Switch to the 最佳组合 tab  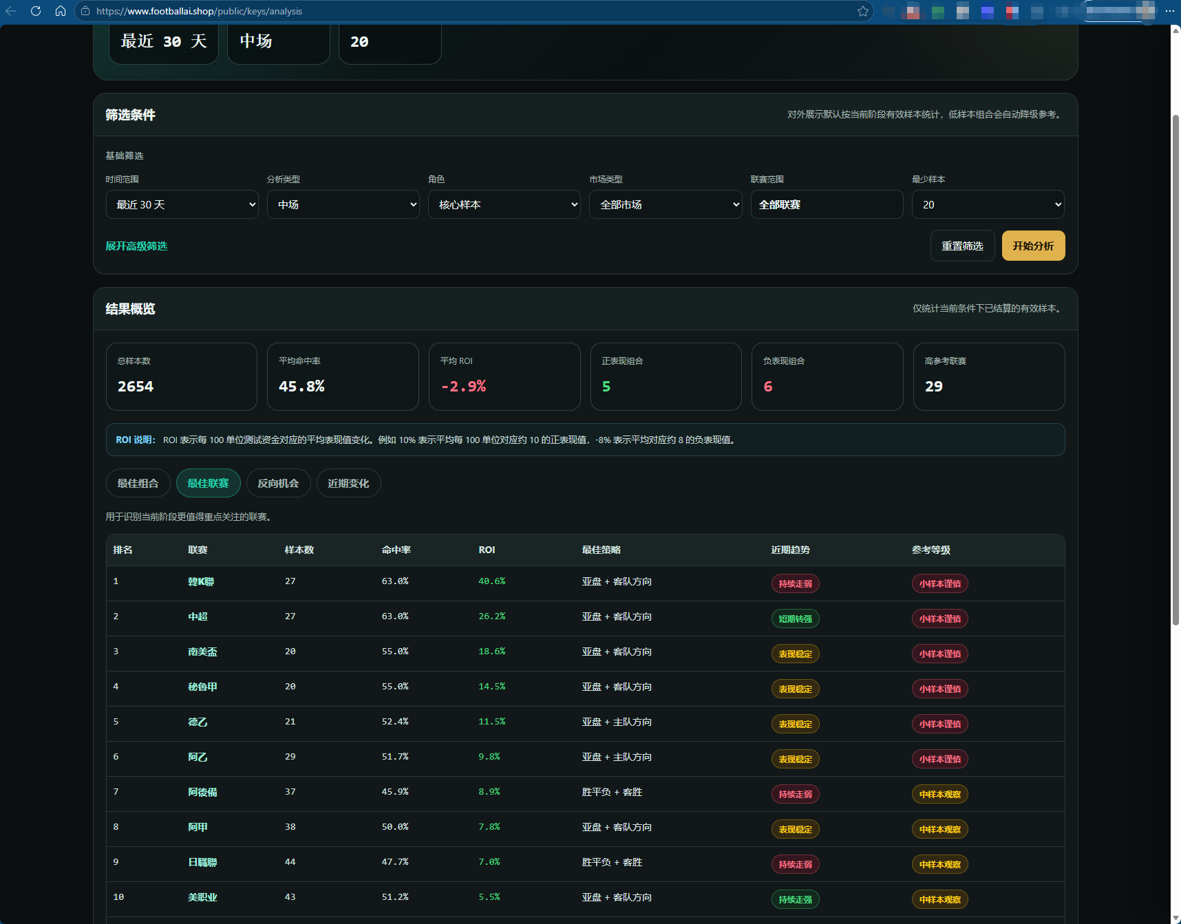click(138, 483)
